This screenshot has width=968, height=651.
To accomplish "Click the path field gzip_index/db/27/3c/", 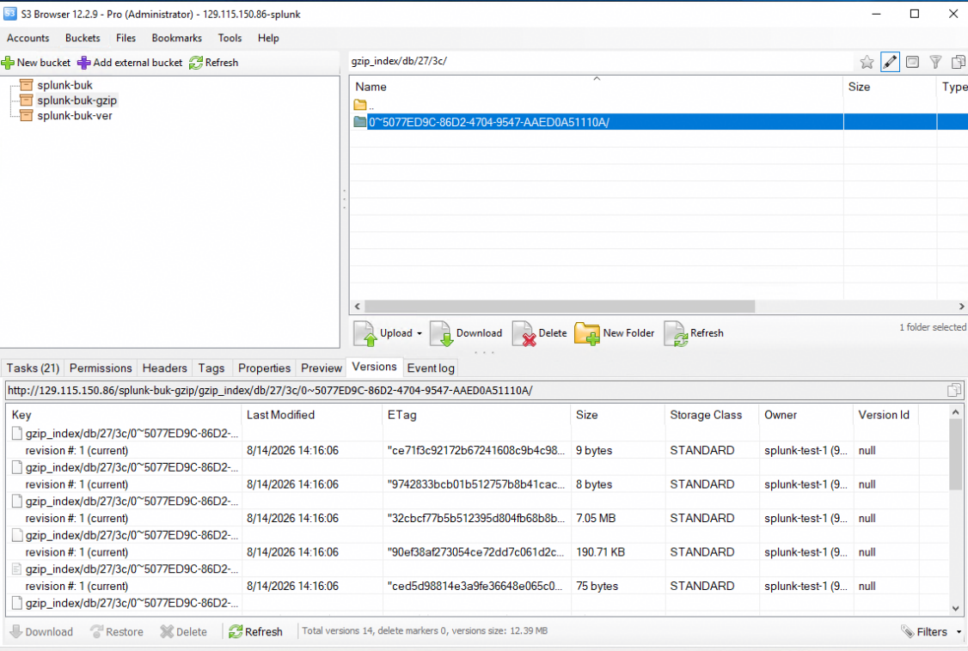I will [602, 61].
